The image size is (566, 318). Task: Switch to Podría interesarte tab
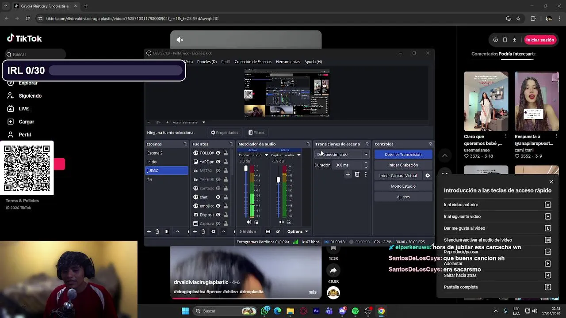(x=517, y=54)
